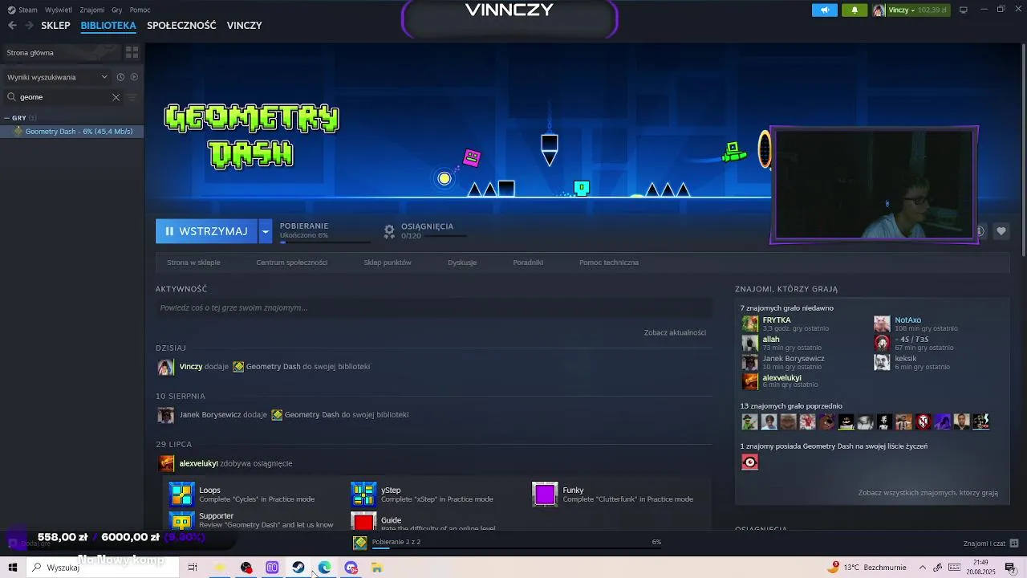The height and width of the screenshot is (578, 1027).
Task: Click the Guide achievement icon
Action: tap(363, 520)
